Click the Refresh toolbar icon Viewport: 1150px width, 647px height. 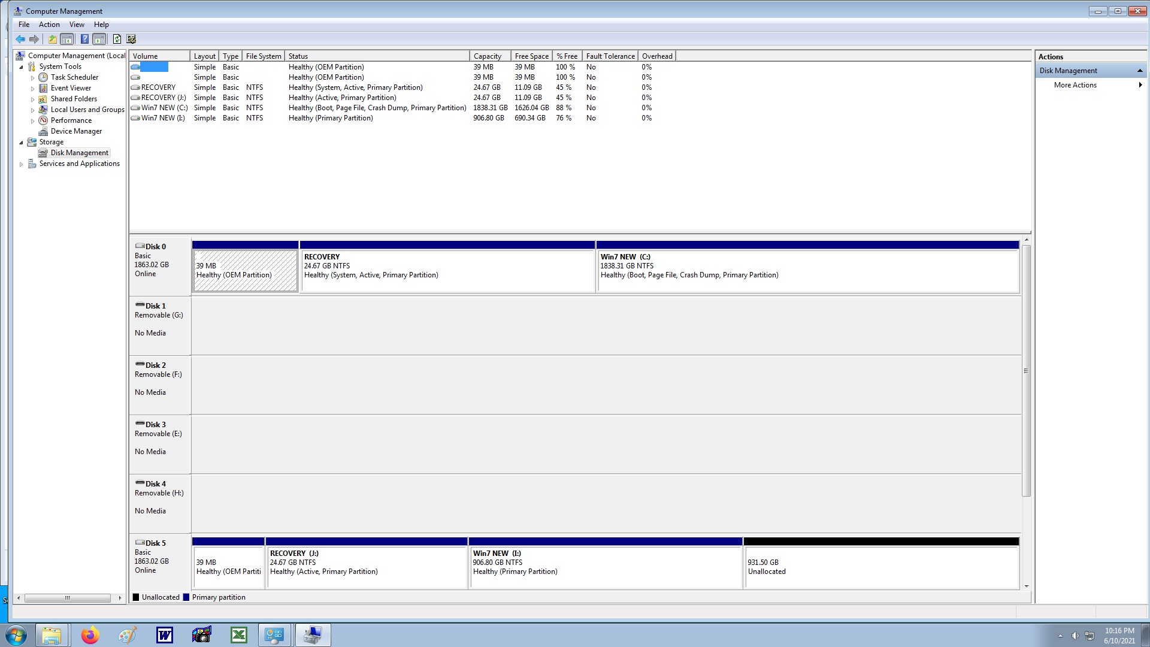117,39
